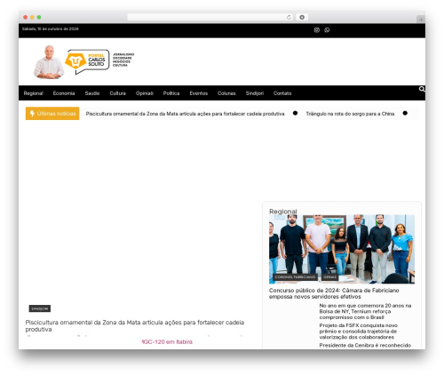
Task: Click the Últimas notícias label button
Action: click(x=52, y=114)
